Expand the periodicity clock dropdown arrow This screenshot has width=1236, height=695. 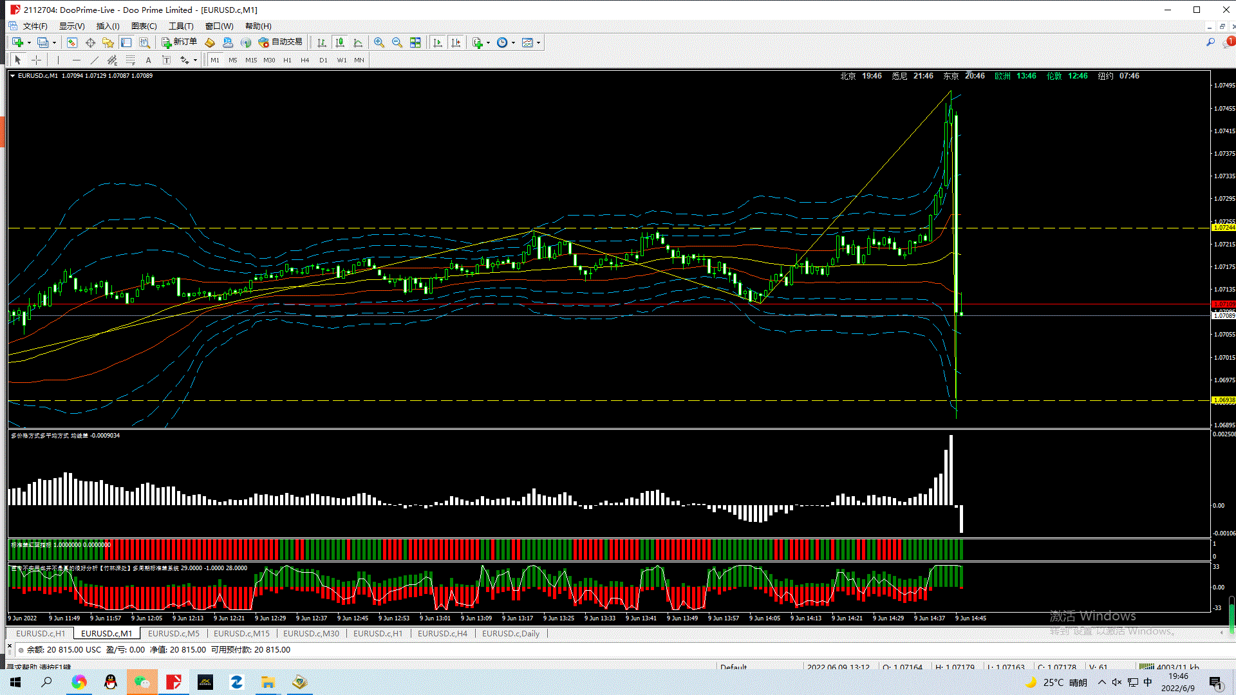click(x=513, y=42)
